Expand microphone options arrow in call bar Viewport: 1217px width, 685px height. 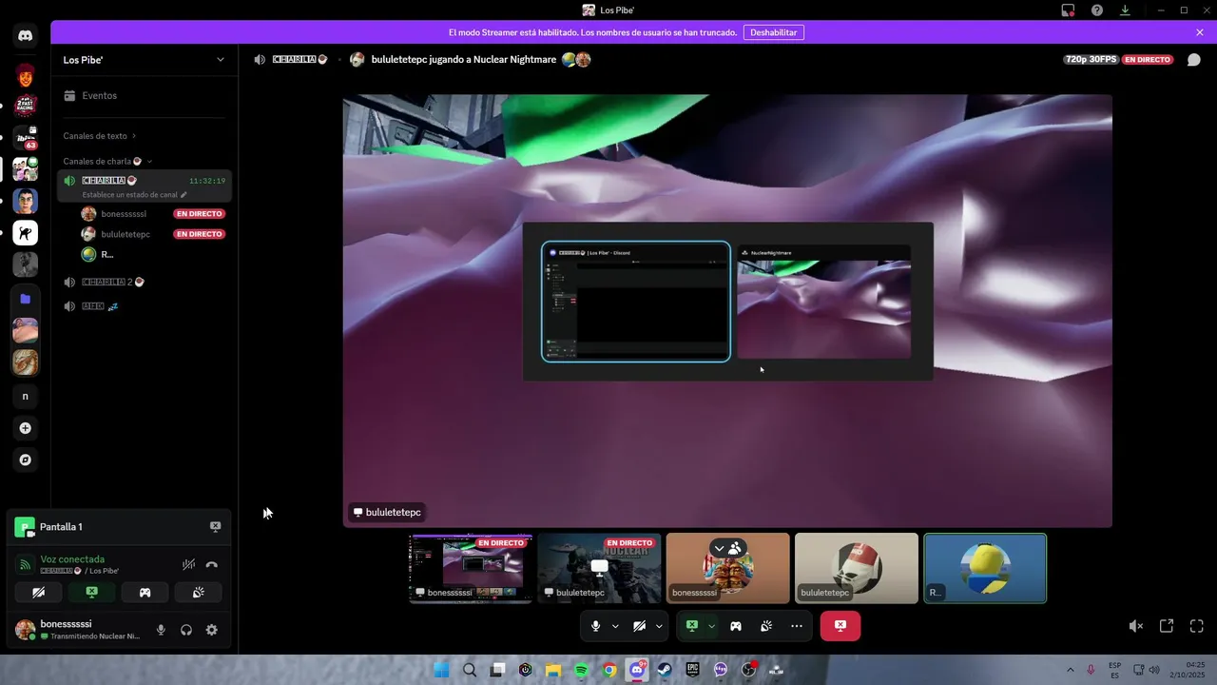click(x=615, y=626)
